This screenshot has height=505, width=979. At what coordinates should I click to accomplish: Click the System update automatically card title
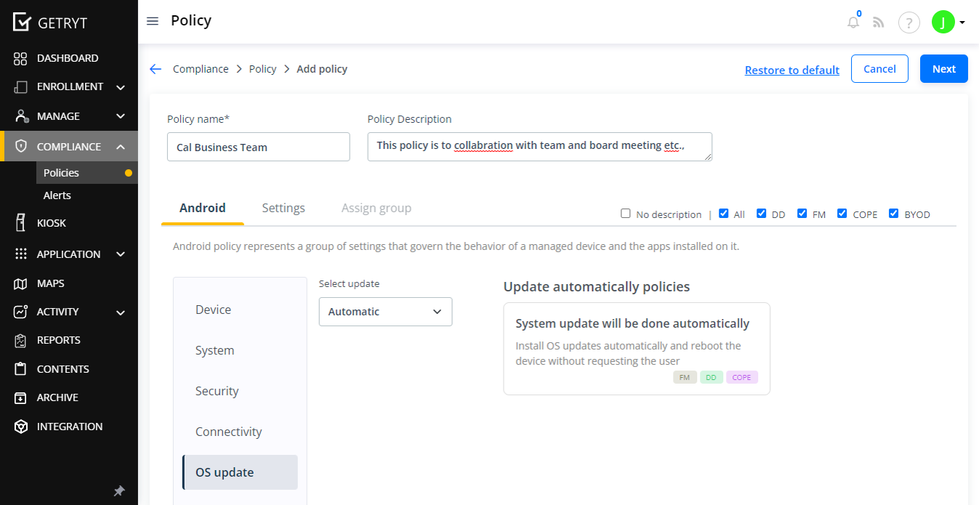pyautogui.click(x=632, y=323)
